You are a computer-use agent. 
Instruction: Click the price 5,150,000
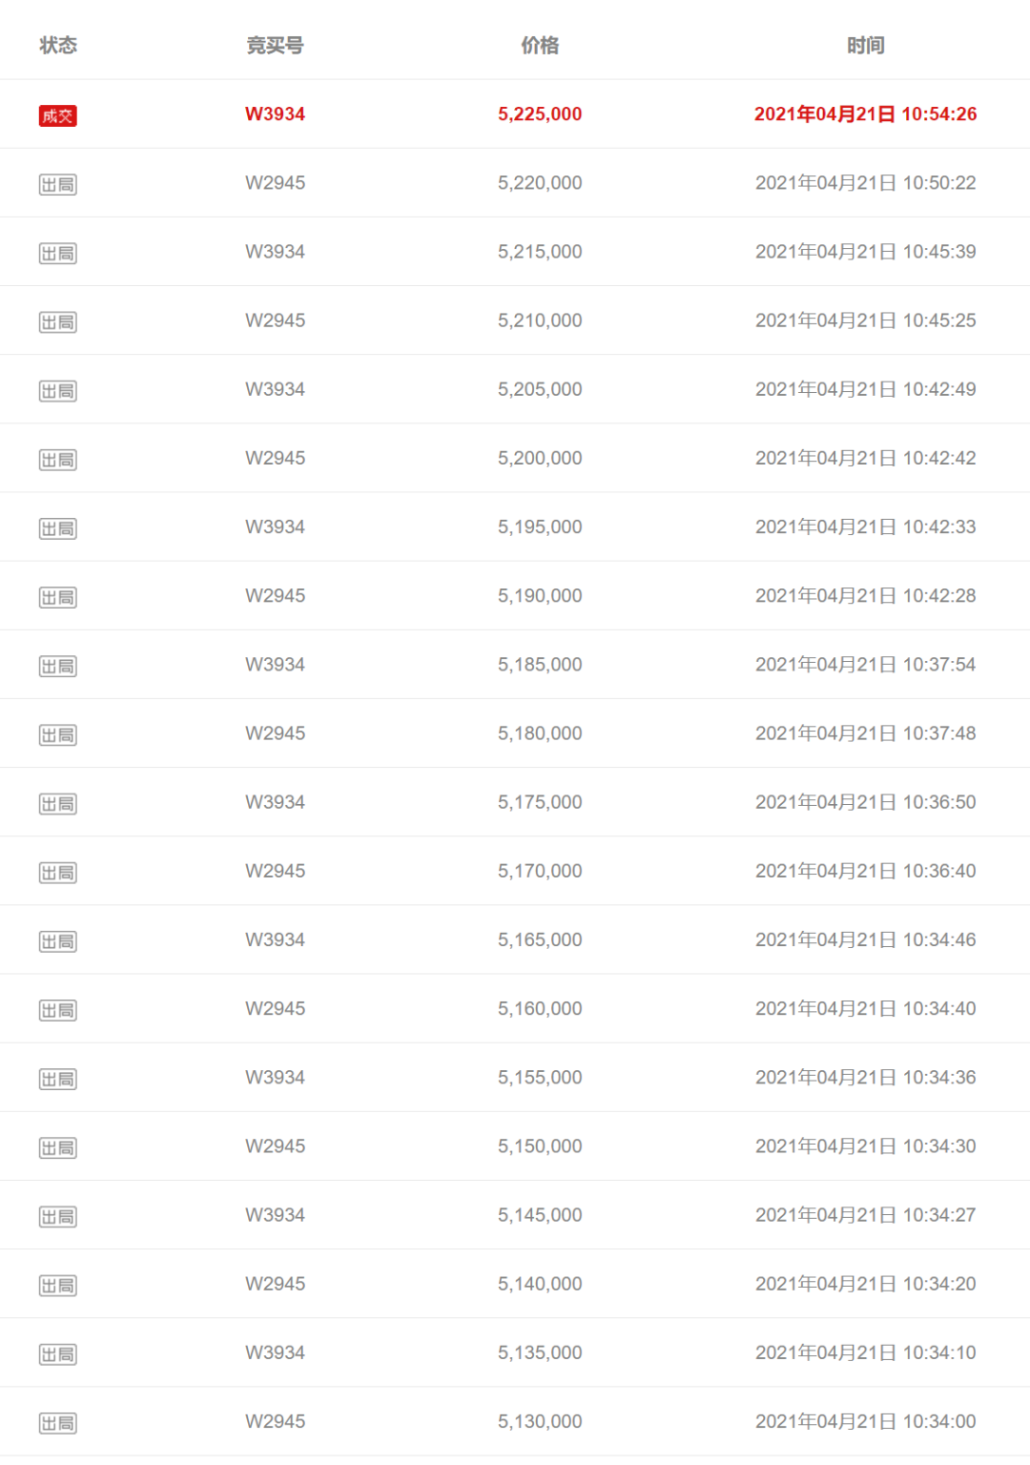coord(540,1145)
